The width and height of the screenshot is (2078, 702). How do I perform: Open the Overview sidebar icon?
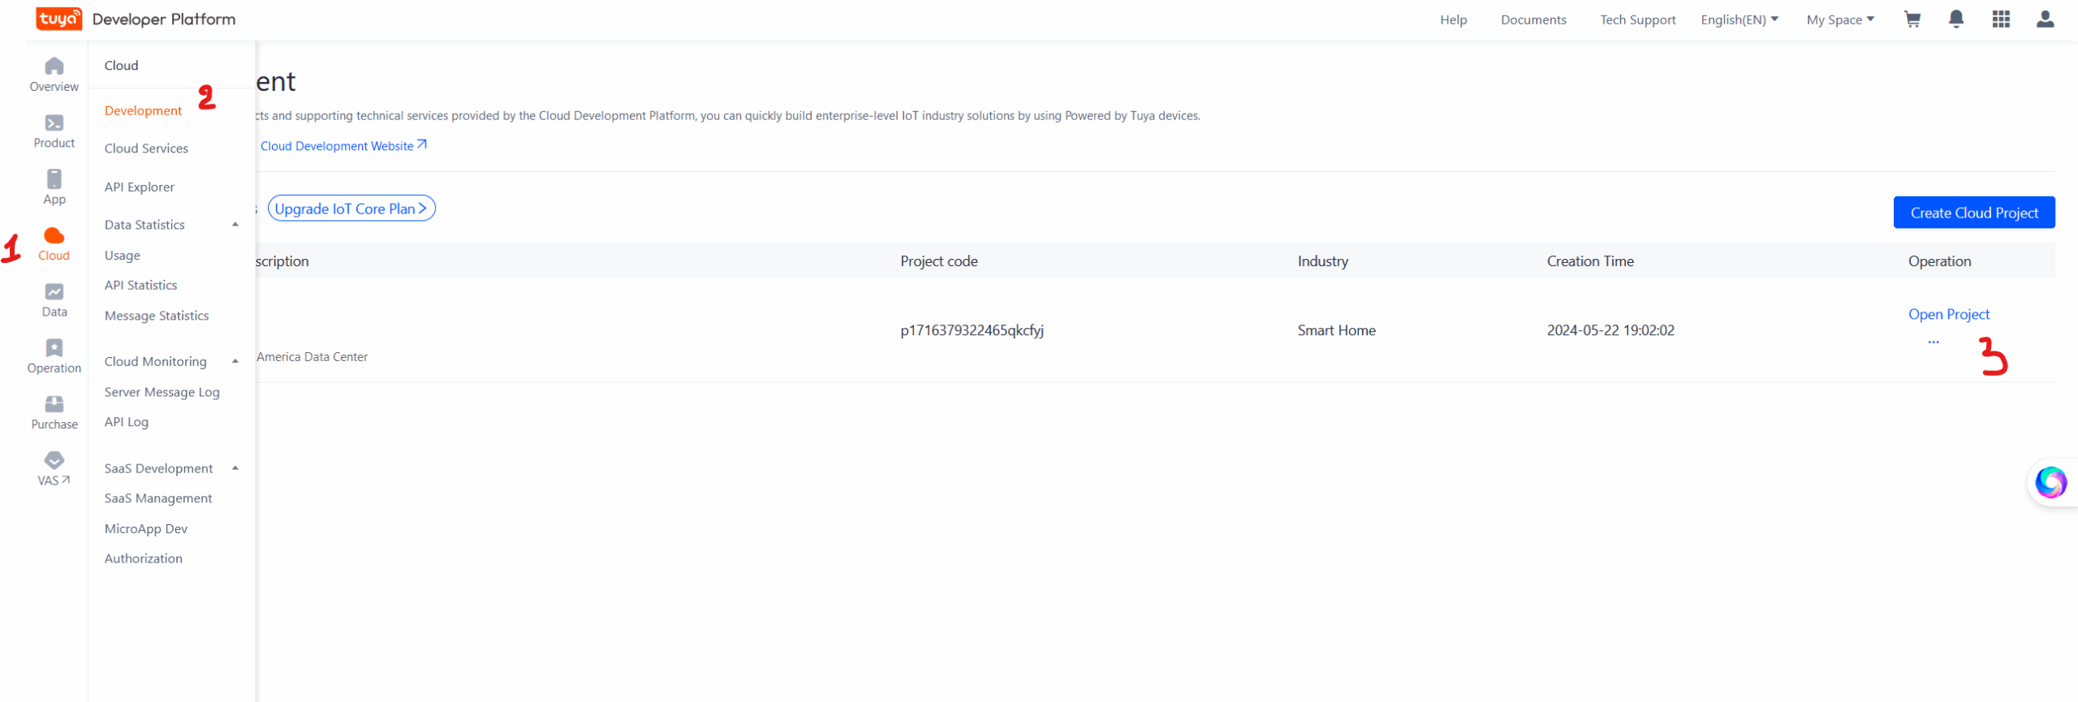click(x=54, y=74)
